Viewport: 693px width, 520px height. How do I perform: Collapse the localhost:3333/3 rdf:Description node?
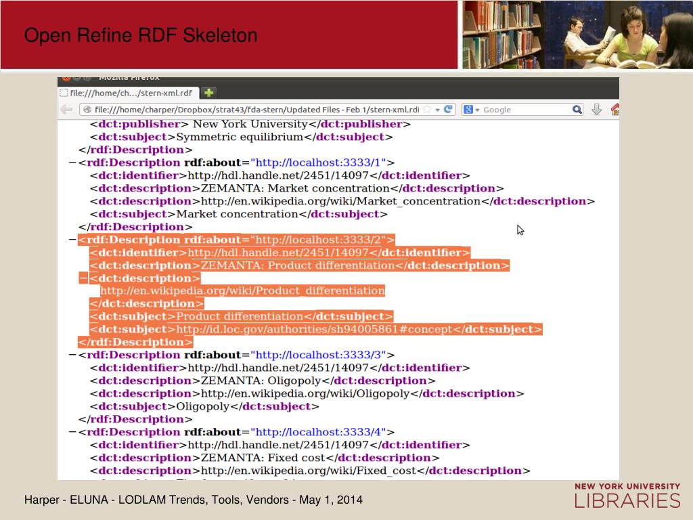pos(72,355)
